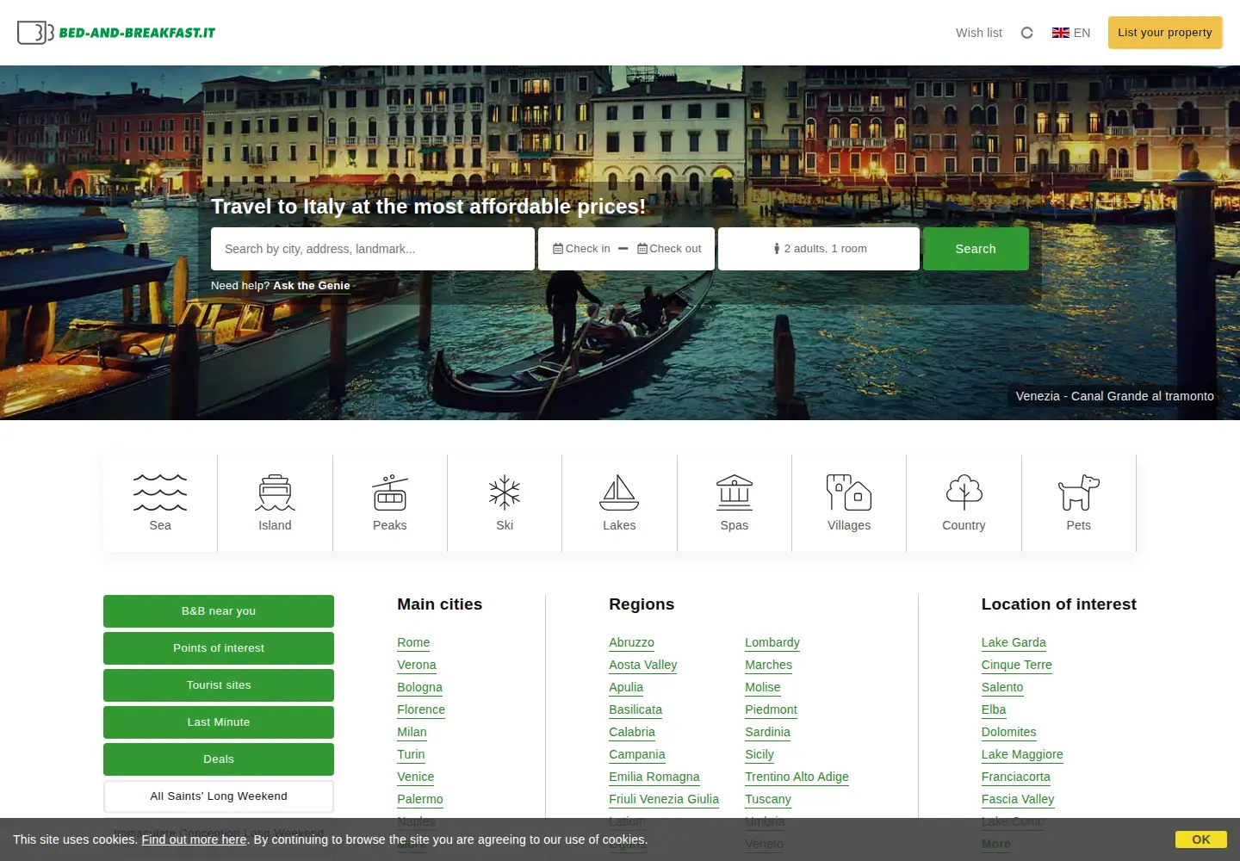Open Trentino Alto Adige region link
This screenshot has height=861, width=1240.
point(797,777)
